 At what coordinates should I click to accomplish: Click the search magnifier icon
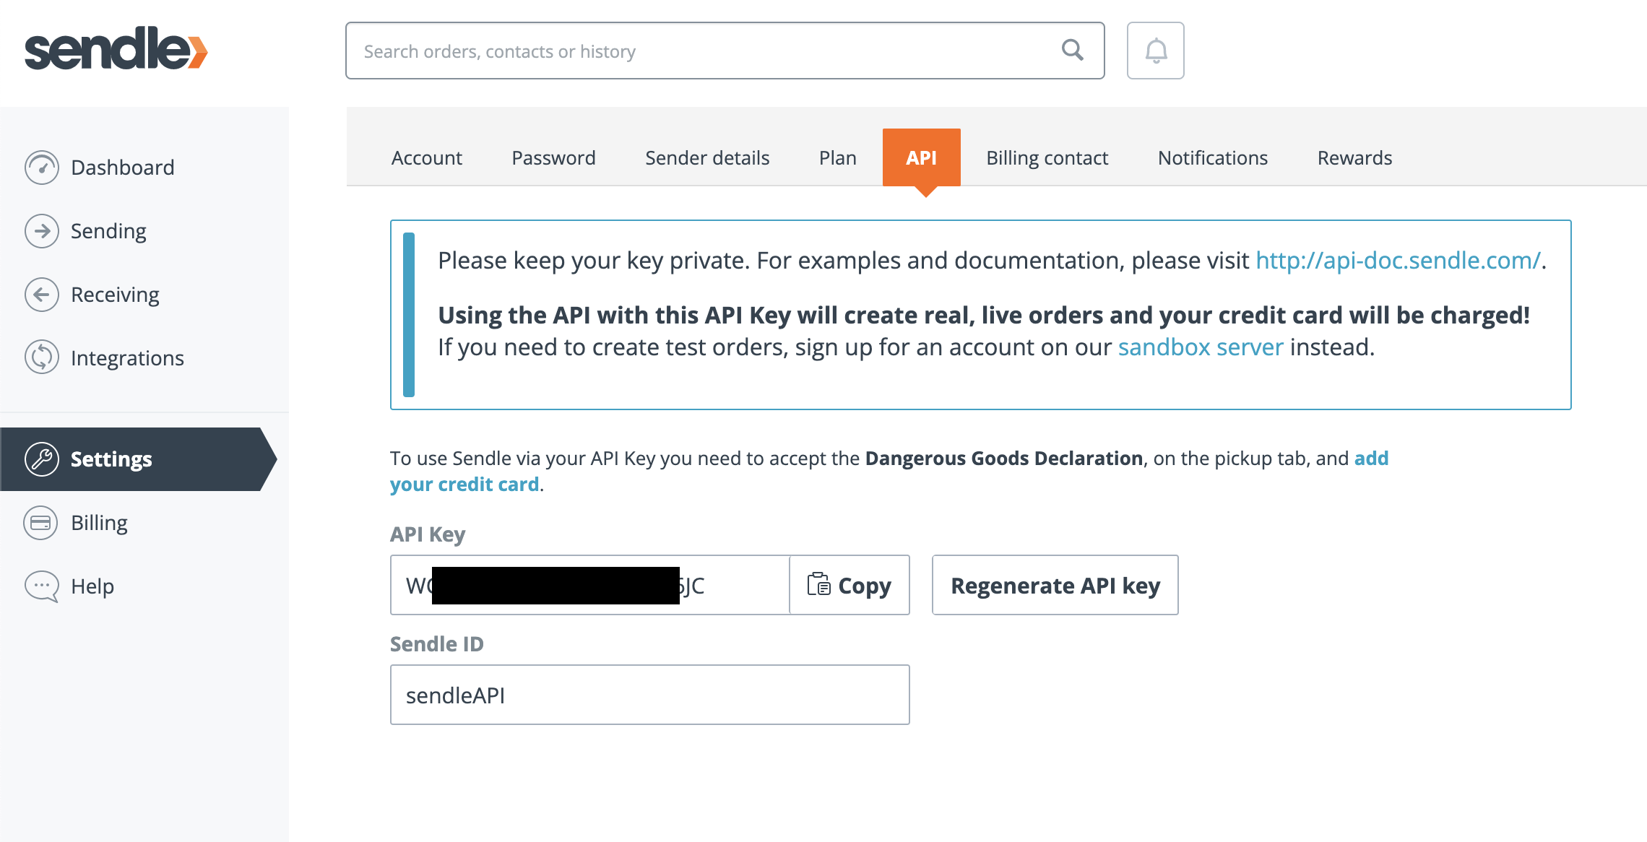tap(1072, 51)
